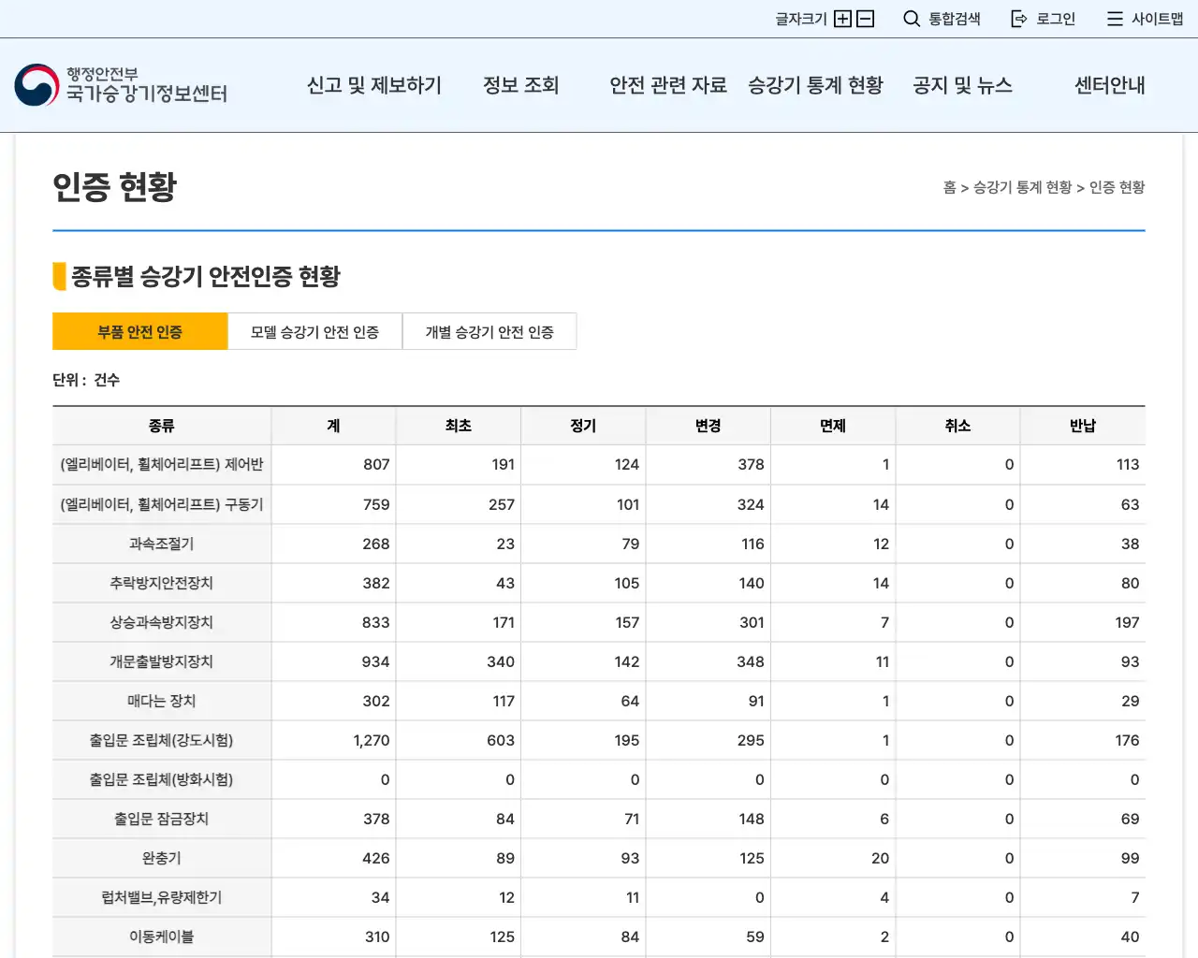The width and height of the screenshot is (1198, 958).
Task: Click the 면제 column header
Action: (x=833, y=426)
